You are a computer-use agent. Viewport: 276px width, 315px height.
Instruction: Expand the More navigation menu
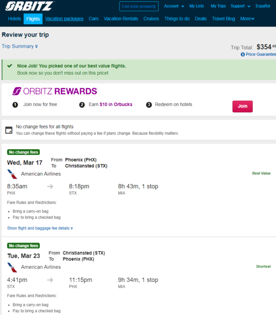247,19
